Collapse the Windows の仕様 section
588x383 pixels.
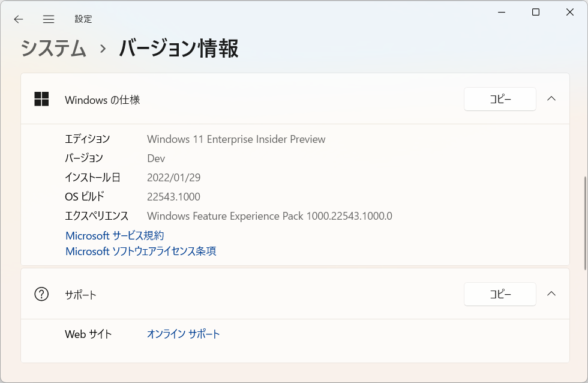click(x=551, y=98)
